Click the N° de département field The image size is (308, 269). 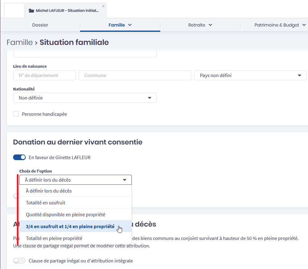click(x=44, y=76)
